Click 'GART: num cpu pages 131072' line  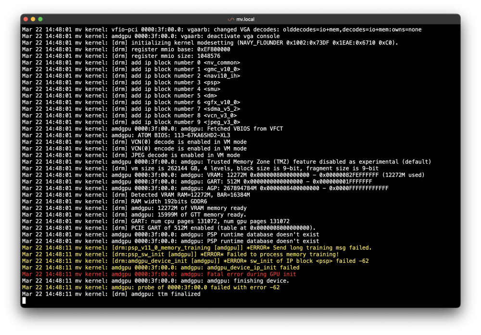coord(156,221)
